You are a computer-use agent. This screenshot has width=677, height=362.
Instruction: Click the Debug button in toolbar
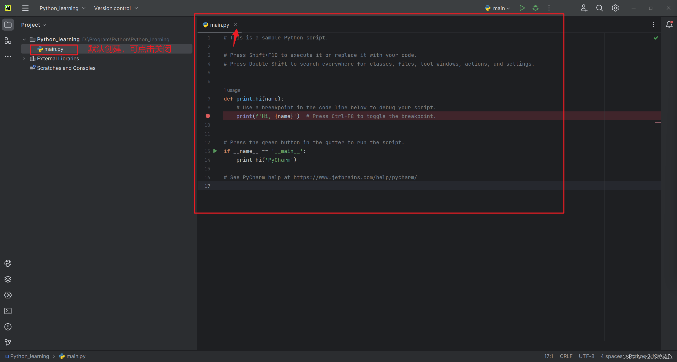pyautogui.click(x=536, y=8)
